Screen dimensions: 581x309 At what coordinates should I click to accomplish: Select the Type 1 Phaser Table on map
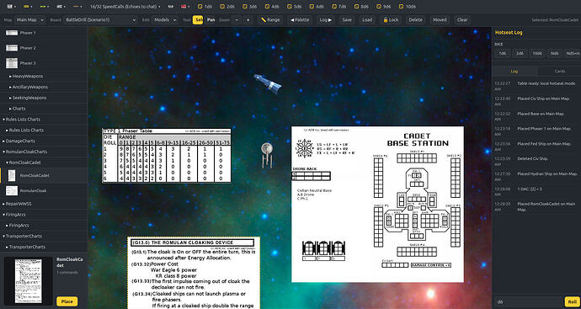point(167,155)
